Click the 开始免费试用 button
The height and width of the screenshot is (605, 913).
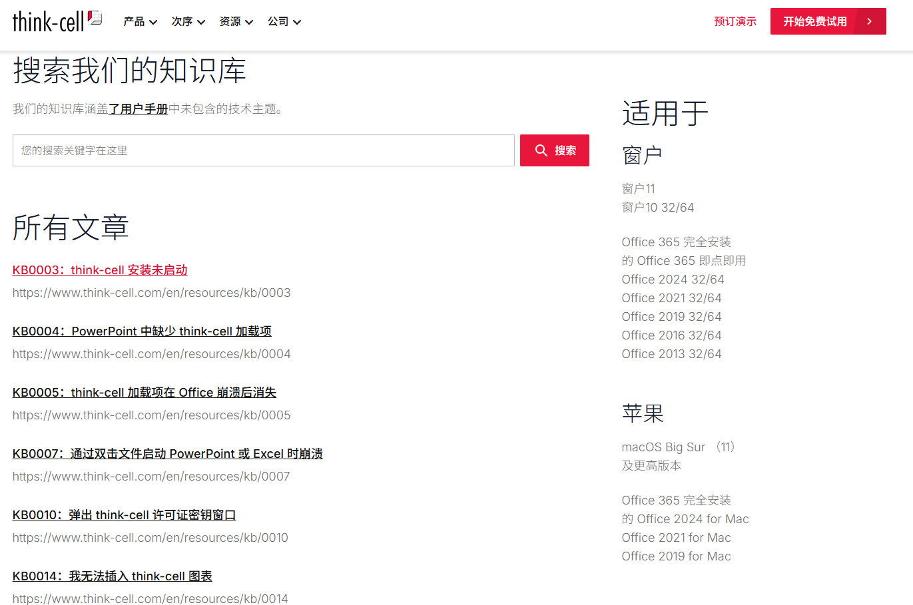coord(828,21)
